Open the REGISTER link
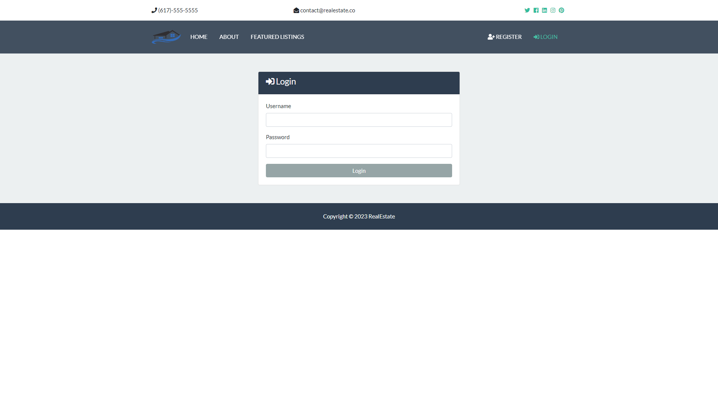 (509, 37)
